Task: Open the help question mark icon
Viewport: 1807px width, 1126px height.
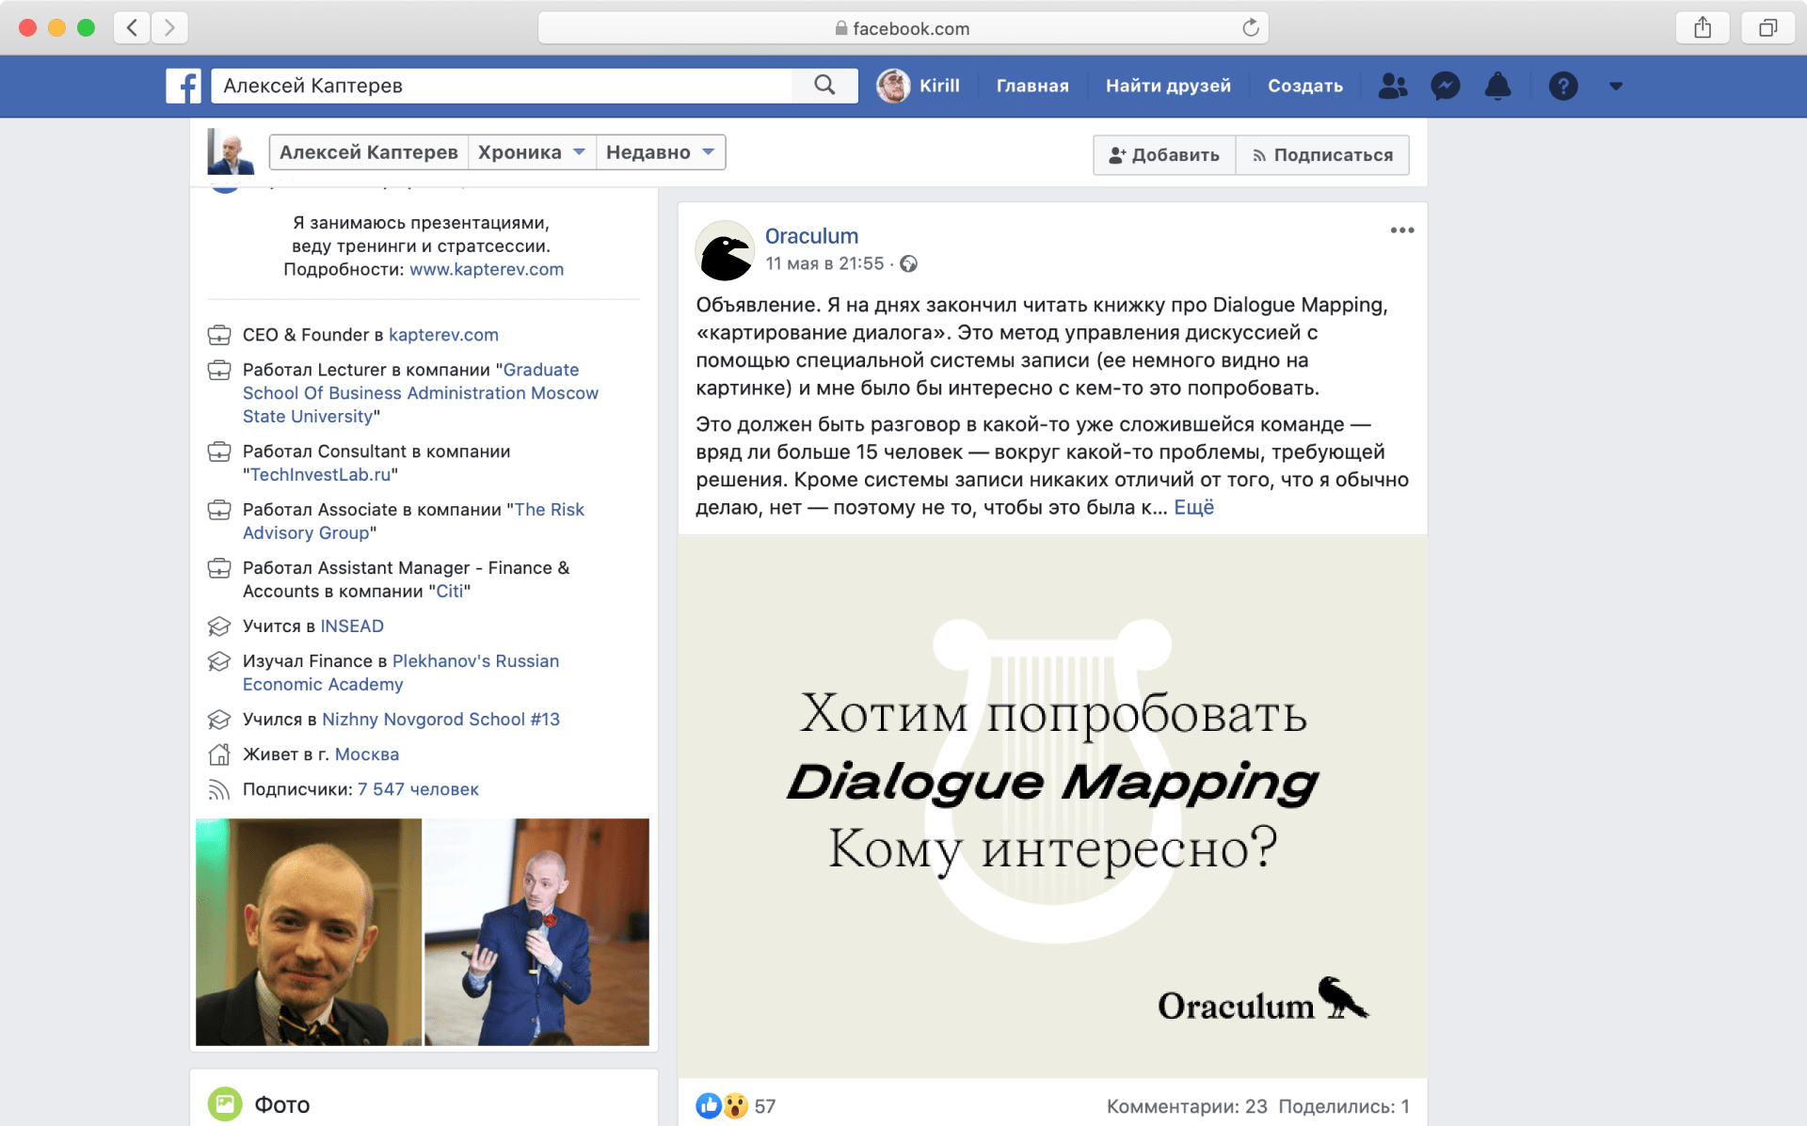Action: click(x=1563, y=86)
